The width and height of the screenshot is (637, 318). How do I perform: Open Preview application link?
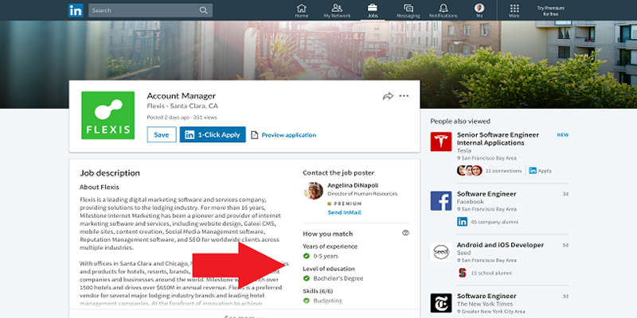289,135
